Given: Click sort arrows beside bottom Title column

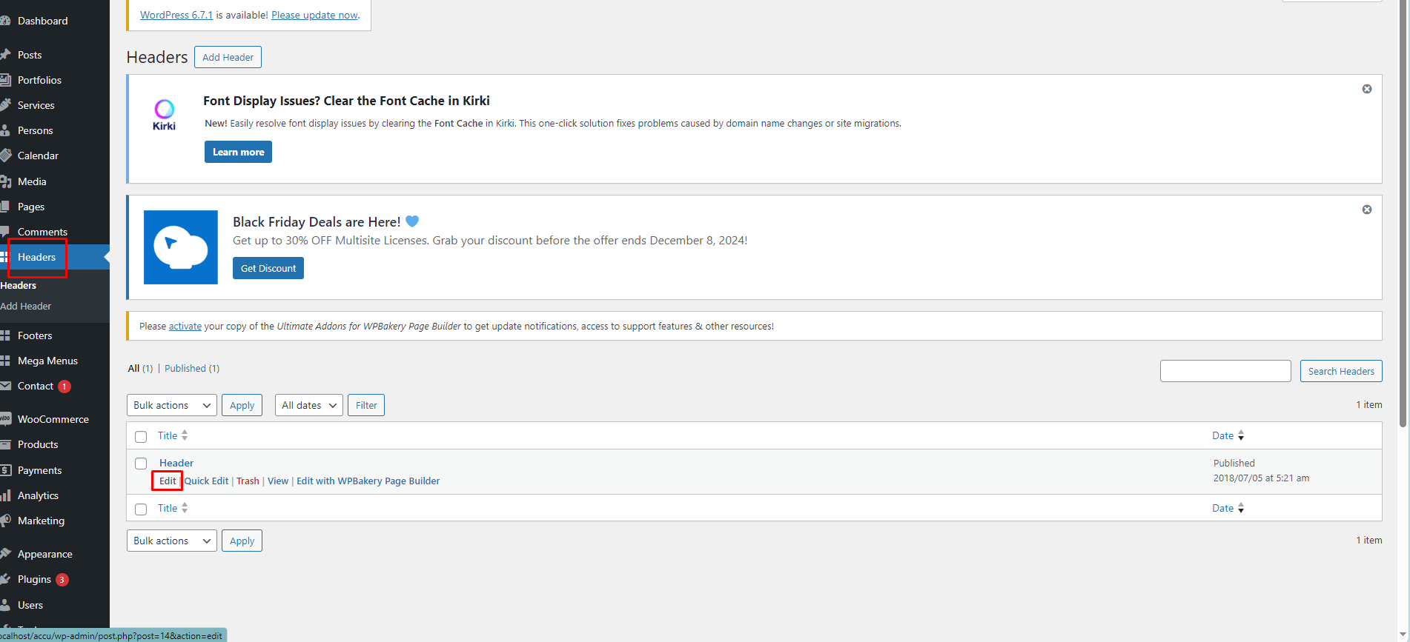Looking at the screenshot, I should tap(185, 508).
